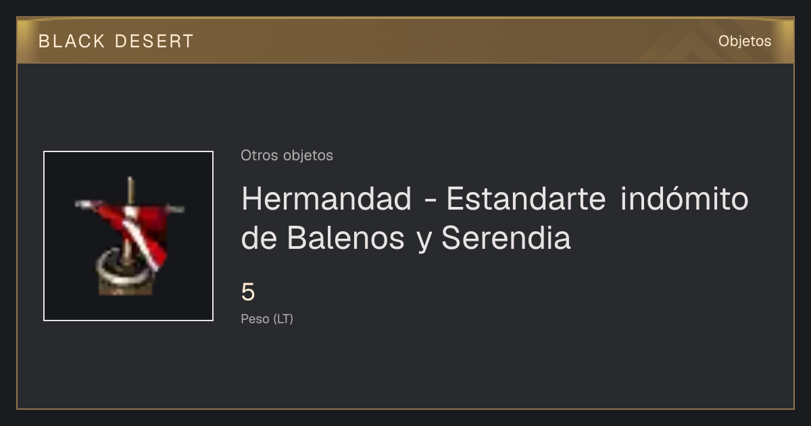Screen dimensions: 811x426
Task: Click the title line starting with Hermandad
Action: pos(495,199)
